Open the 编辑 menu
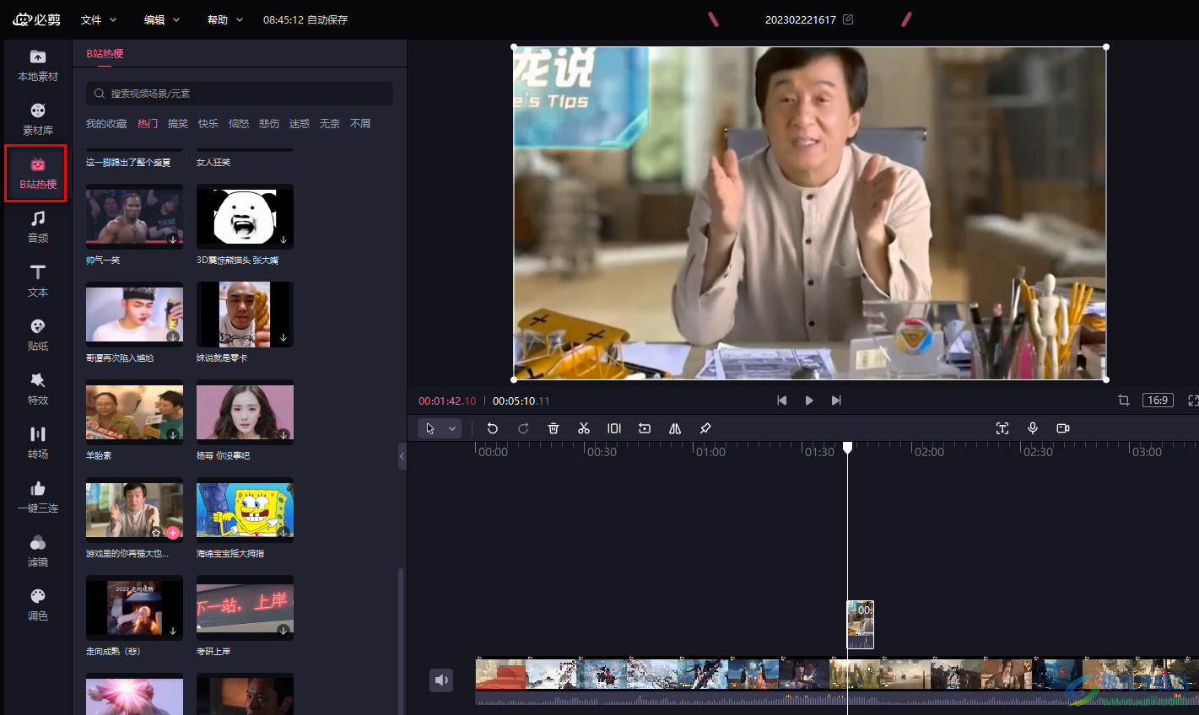The image size is (1199, 715). click(x=162, y=19)
